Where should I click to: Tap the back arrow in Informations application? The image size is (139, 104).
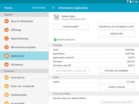pos(53,8)
